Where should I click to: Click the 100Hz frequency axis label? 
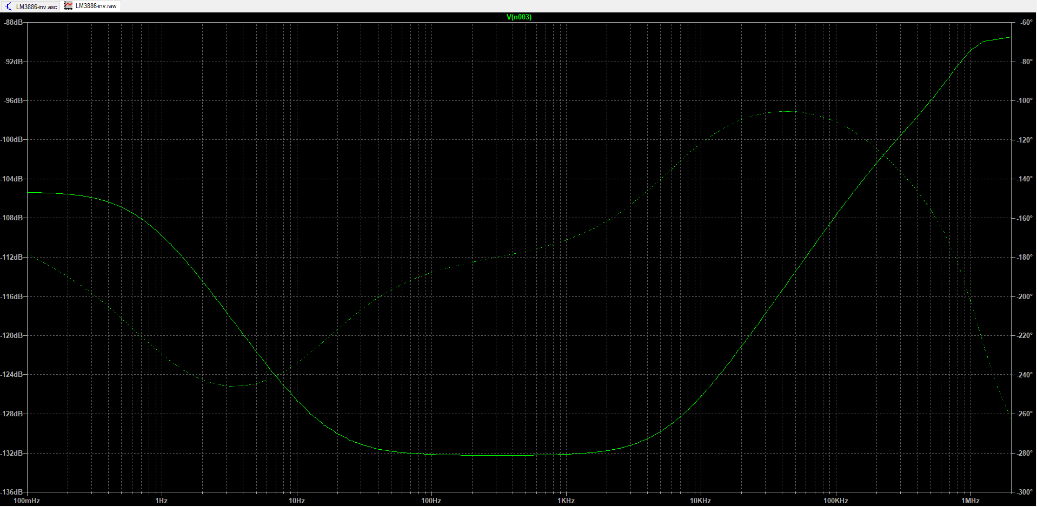tap(431, 501)
